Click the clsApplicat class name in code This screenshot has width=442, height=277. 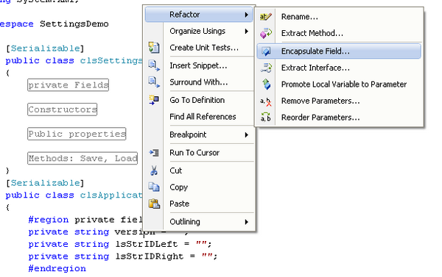coord(111,195)
